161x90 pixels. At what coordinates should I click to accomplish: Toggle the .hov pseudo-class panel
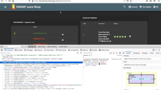point(111,53)
